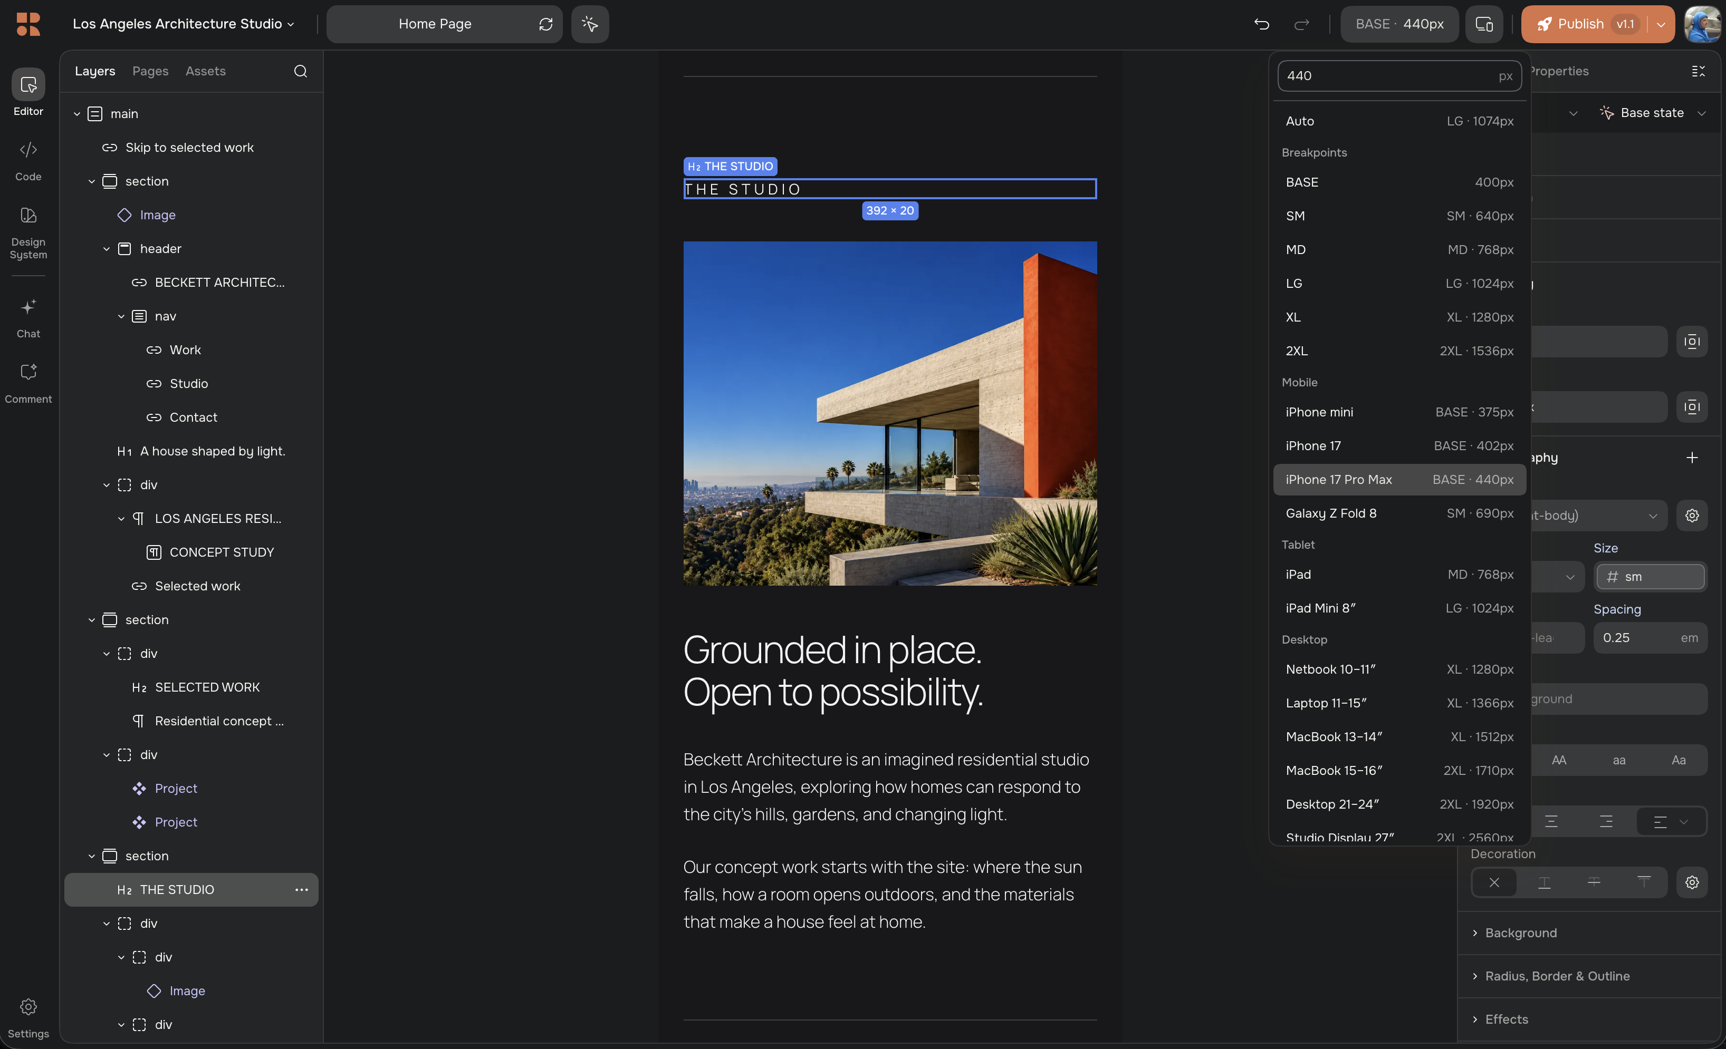
Task: Choose MacBook 13–14″ preset
Action: pyautogui.click(x=1399, y=736)
